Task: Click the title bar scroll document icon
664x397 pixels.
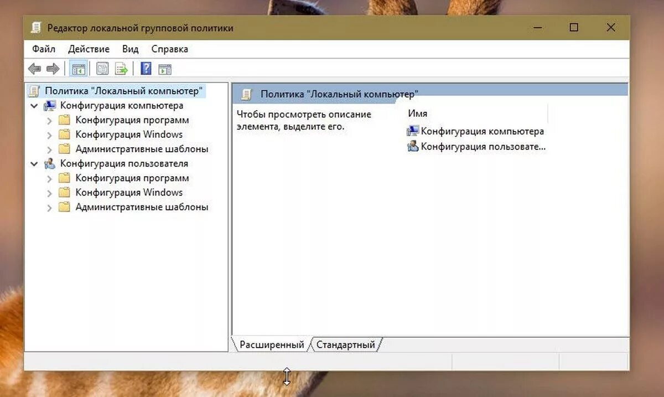Action: click(36, 28)
